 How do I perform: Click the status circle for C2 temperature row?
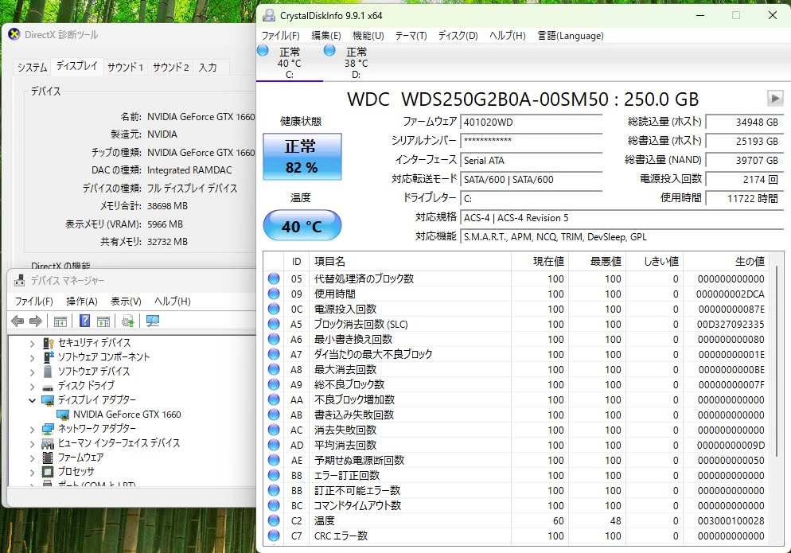coord(274,520)
